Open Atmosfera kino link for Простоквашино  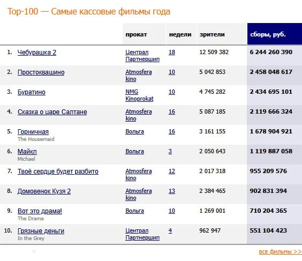[x=139, y=76]
